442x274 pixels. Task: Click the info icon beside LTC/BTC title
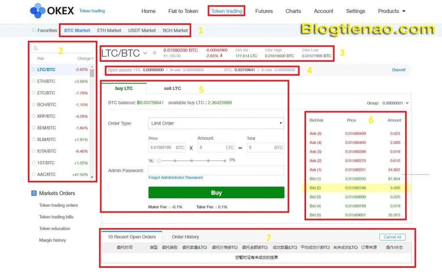point(154,53)
